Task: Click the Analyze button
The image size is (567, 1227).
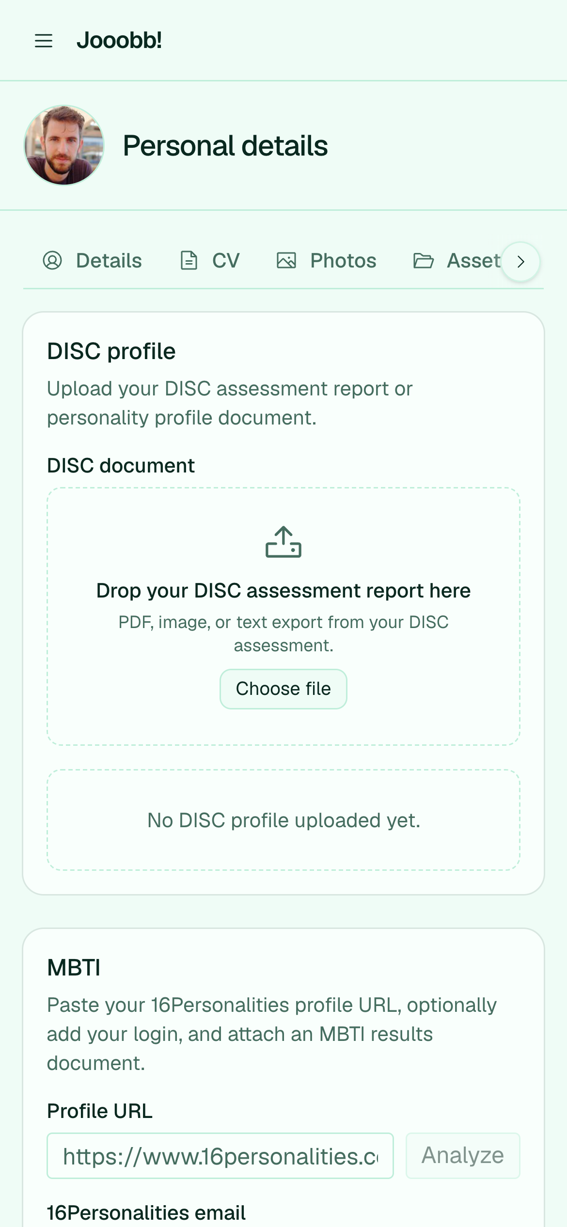Action: [463, 1156]
